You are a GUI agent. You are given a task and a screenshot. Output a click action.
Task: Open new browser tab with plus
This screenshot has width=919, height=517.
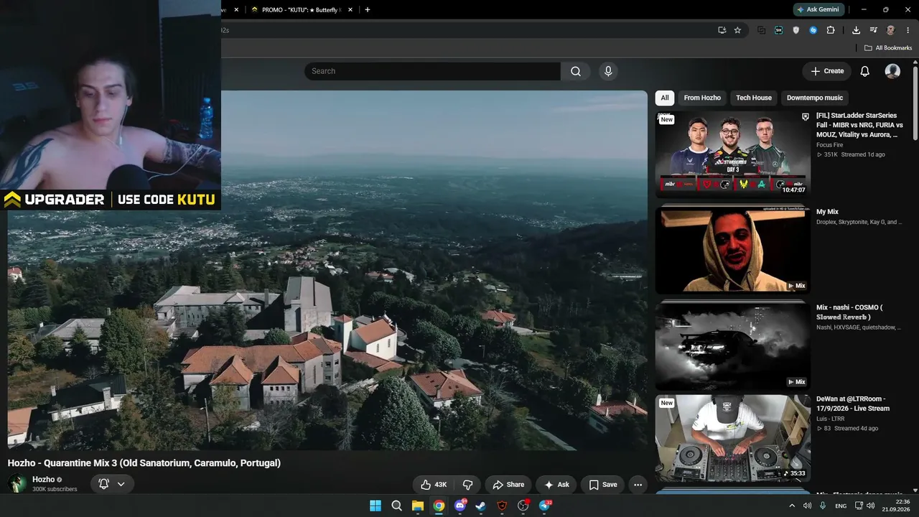point(368,10)
